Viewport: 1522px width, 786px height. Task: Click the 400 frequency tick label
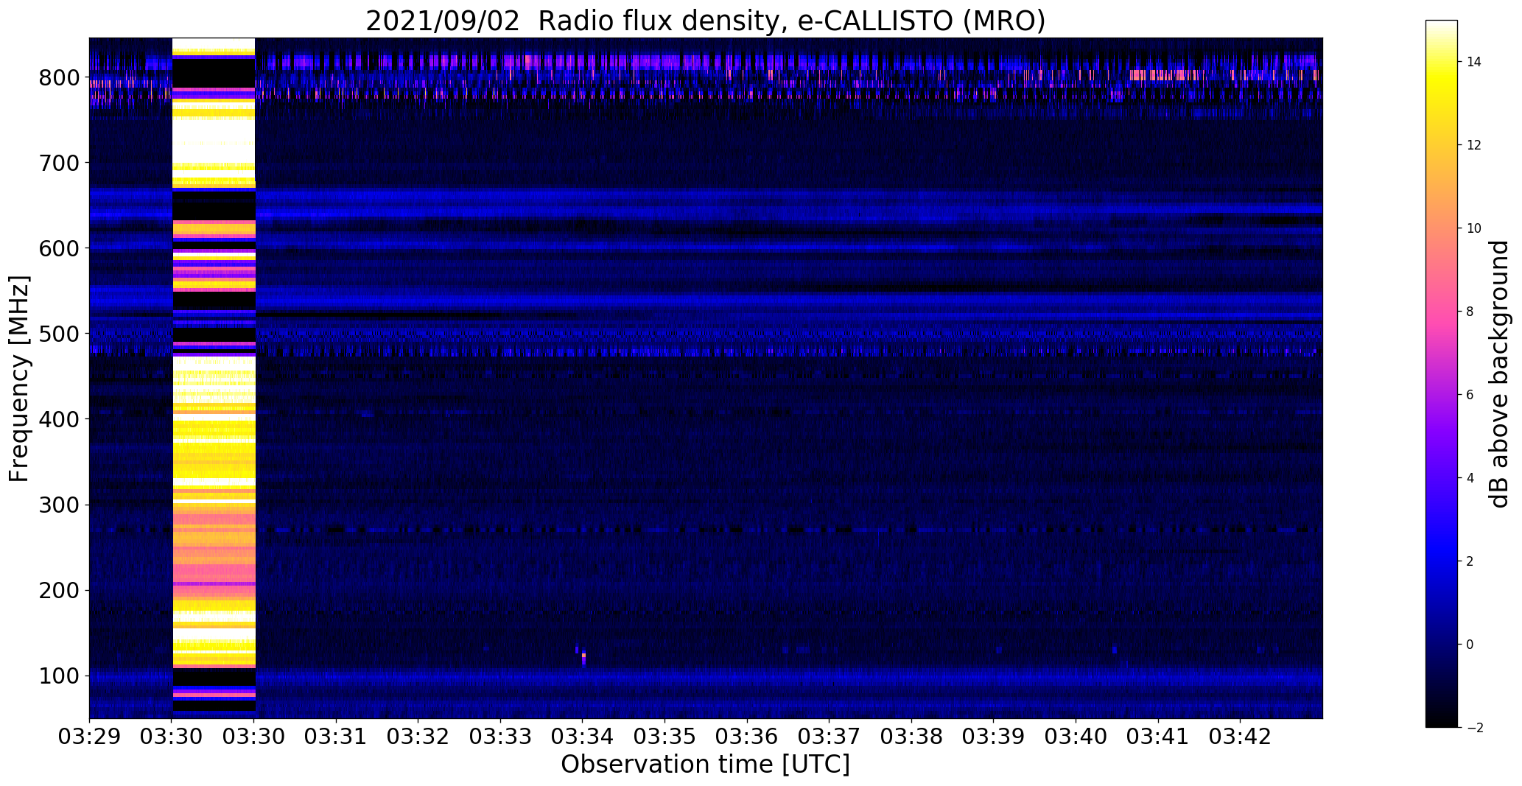point(59,419)
